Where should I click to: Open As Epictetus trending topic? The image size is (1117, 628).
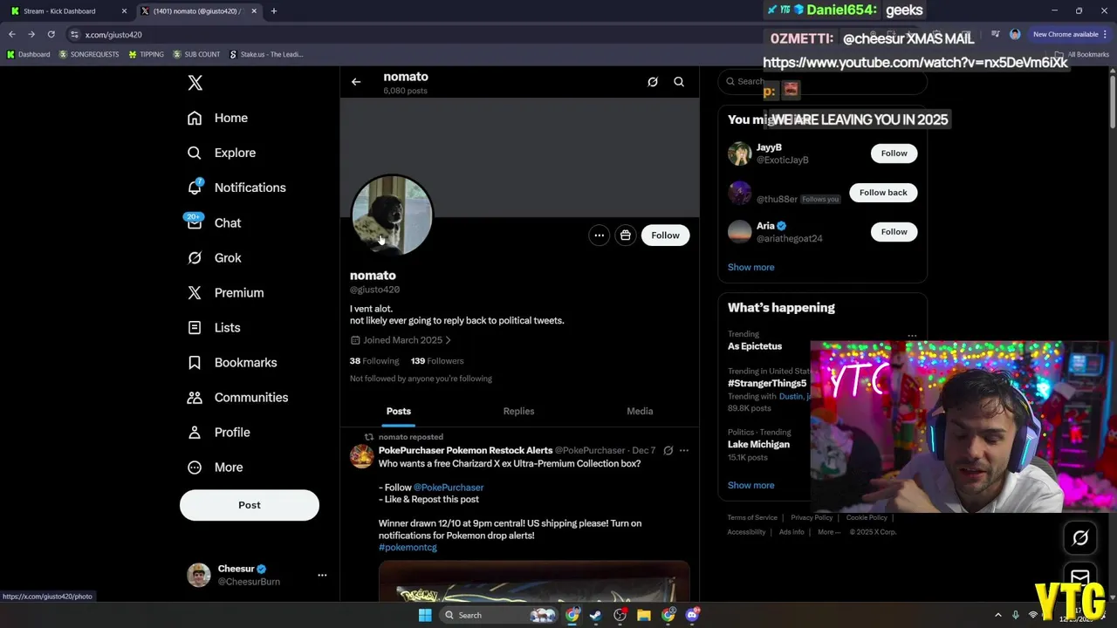(x=755, y=346)
